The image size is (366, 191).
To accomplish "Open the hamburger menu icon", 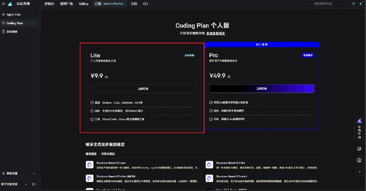I will pyautogui.click(x=3, y=4).
